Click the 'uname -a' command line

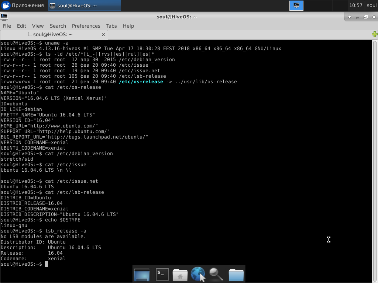coord(34,43)
